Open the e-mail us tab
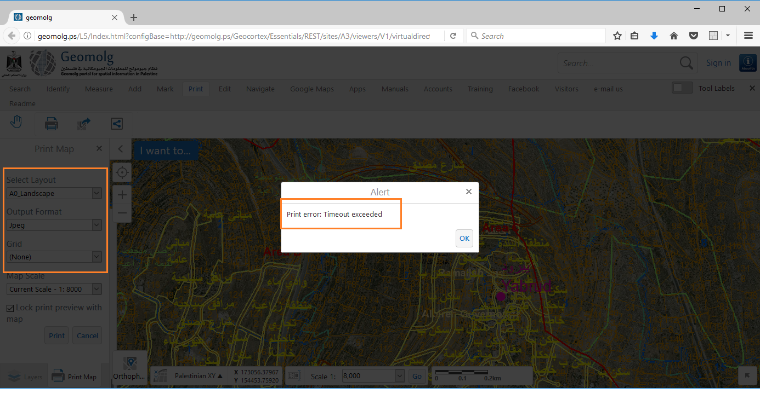 point(608,89)
